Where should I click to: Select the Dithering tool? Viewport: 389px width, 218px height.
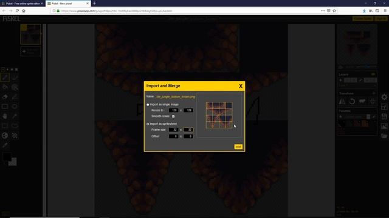[15, 136]
